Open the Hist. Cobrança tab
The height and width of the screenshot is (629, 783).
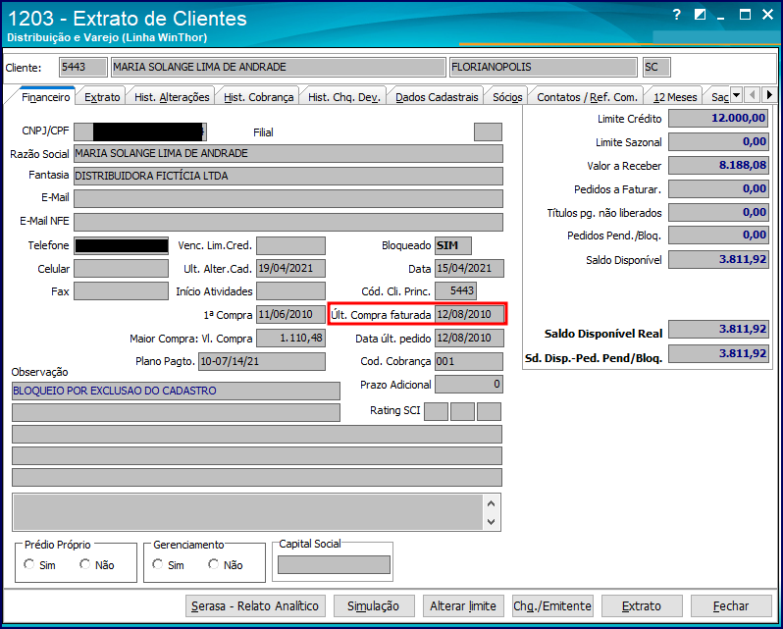(259, 97)
